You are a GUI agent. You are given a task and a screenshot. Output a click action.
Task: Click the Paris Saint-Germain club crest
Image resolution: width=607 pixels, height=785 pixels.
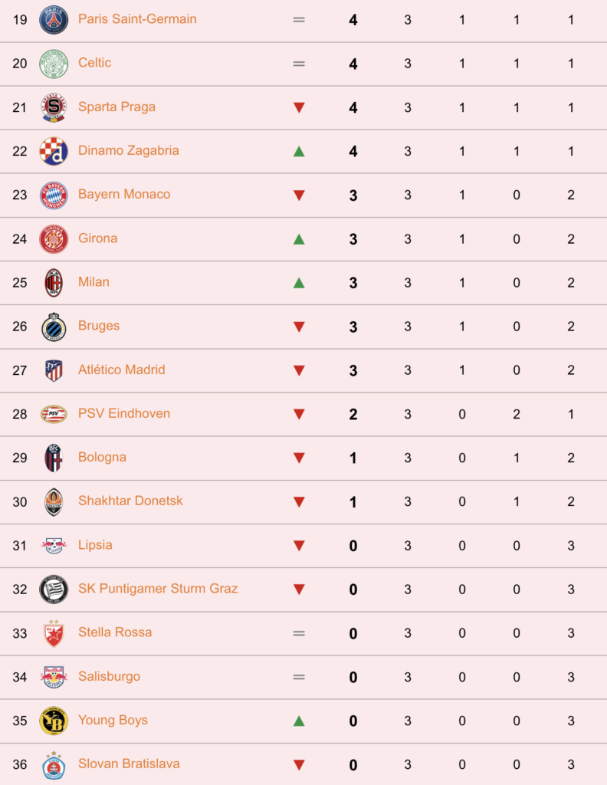pos(54,20)
